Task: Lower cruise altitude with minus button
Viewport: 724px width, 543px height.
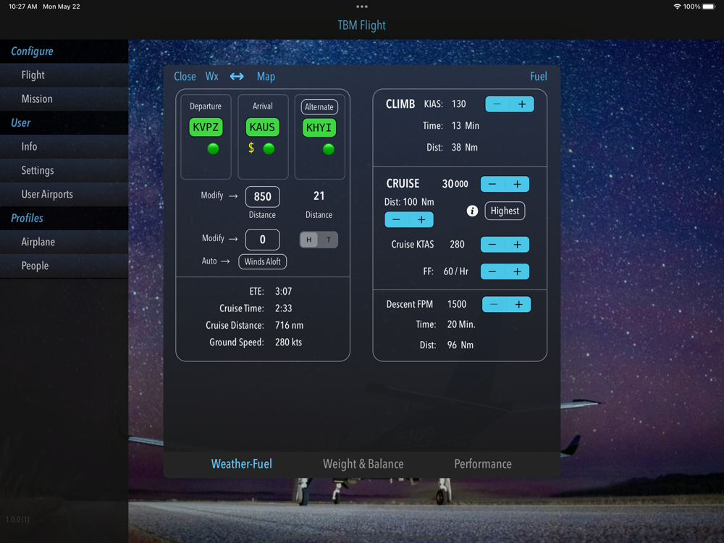Action: coord(492,184)
